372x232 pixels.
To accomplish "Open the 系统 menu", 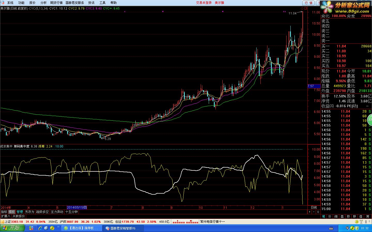I will (10, 3).
